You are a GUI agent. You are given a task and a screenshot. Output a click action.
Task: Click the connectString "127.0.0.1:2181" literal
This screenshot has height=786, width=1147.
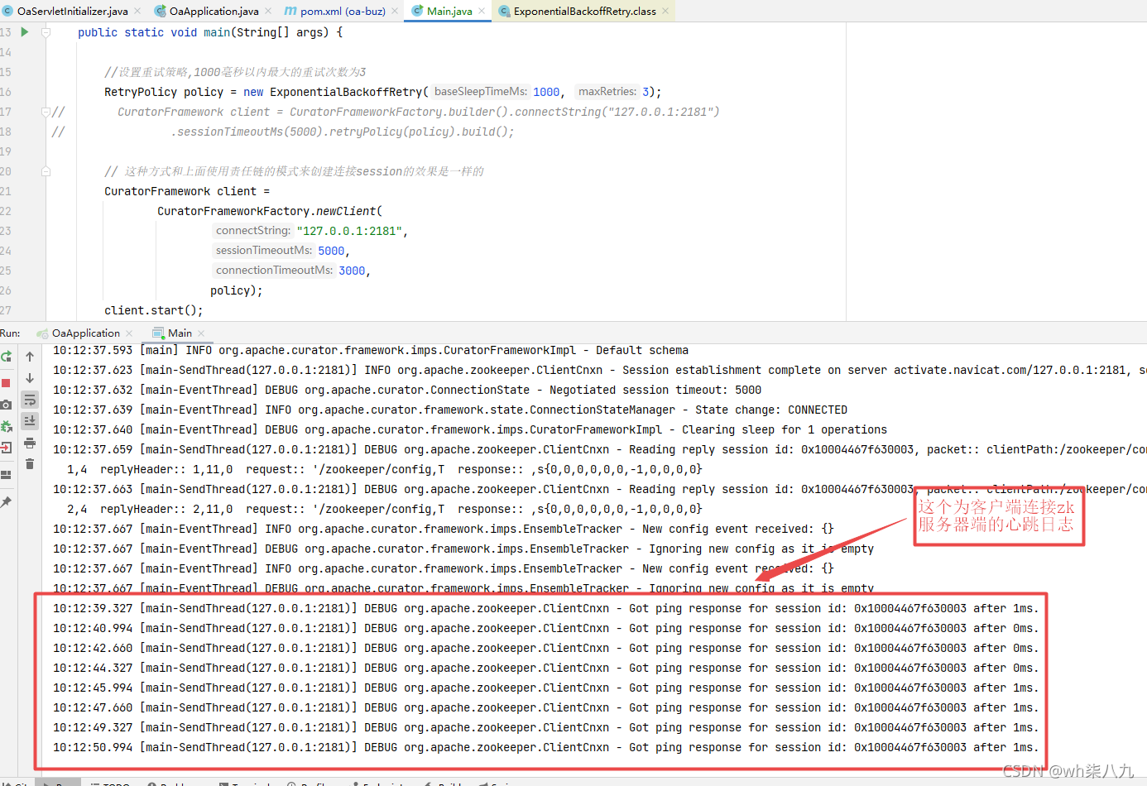[349, 231]
